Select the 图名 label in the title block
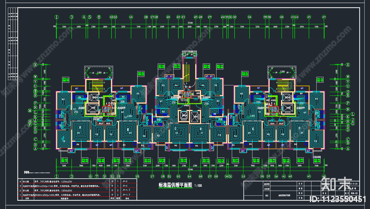 point(267,195)
